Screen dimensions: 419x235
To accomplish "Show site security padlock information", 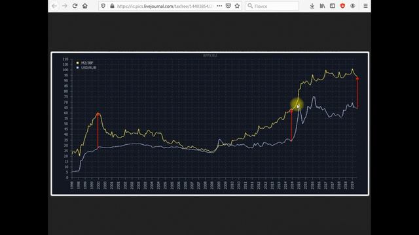I will click(x=112, y=6).
